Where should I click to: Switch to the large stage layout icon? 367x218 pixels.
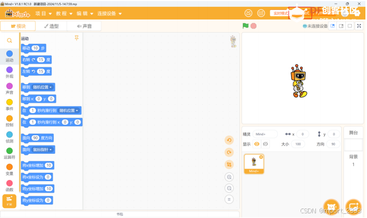click(x=341, y=26)
